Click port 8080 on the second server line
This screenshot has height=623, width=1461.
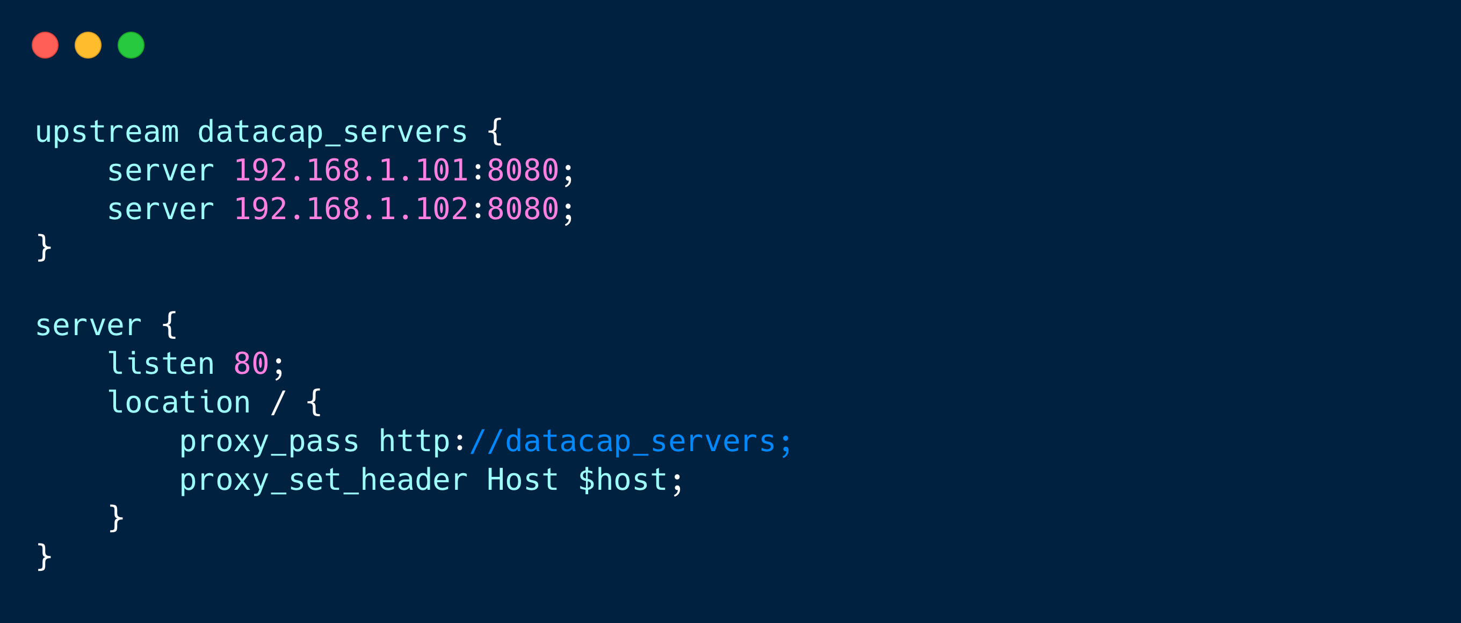pos(523,208)
